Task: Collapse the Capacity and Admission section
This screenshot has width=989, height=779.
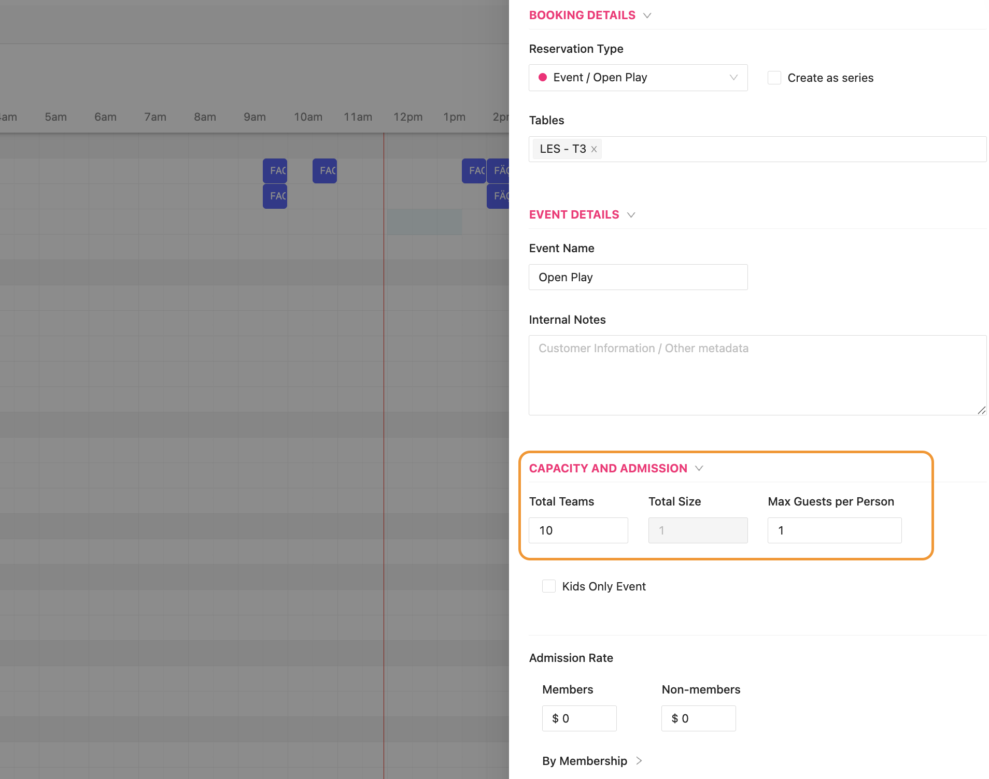Action: [699, 469]
